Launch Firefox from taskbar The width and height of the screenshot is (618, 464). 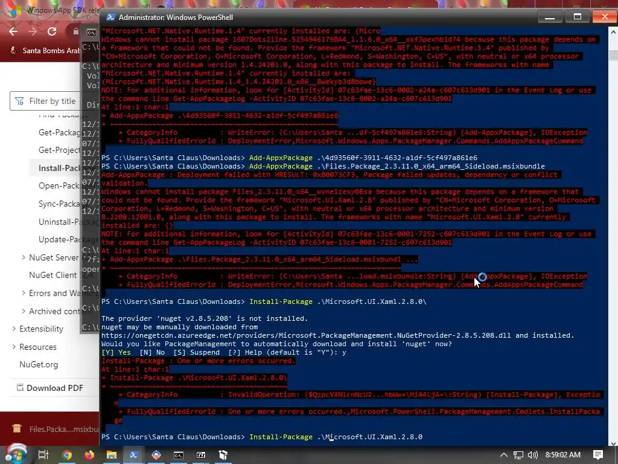coord(89,455)
